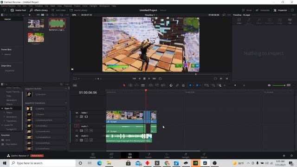This screenshot has height=167, width=297.
Task: Open the File menu
Action: tap(19, 6)
